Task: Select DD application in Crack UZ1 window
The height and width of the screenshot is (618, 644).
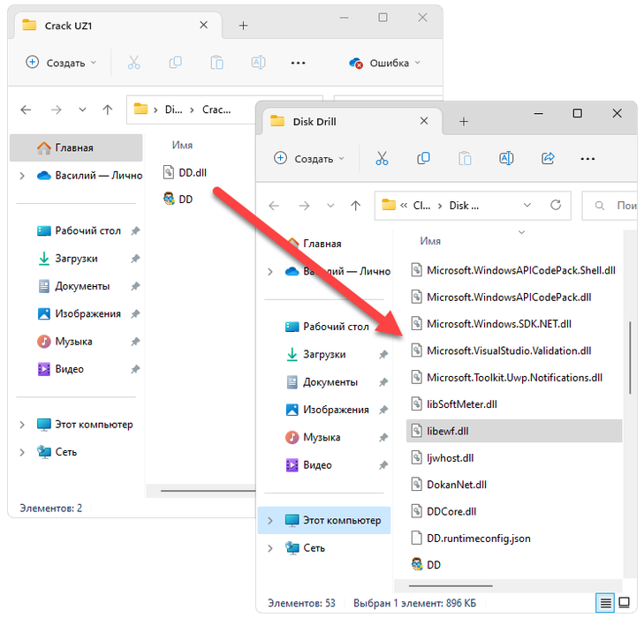Action: pos(178,199)
